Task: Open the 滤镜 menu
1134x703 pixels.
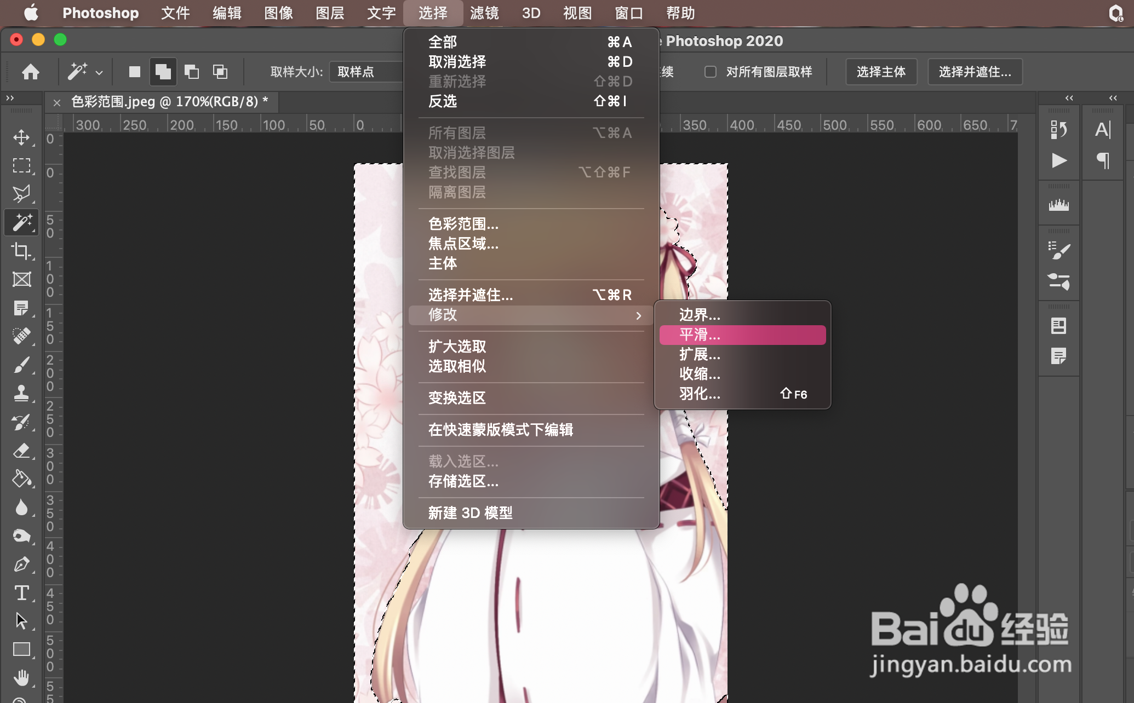Action: click(x=484, y=13)
